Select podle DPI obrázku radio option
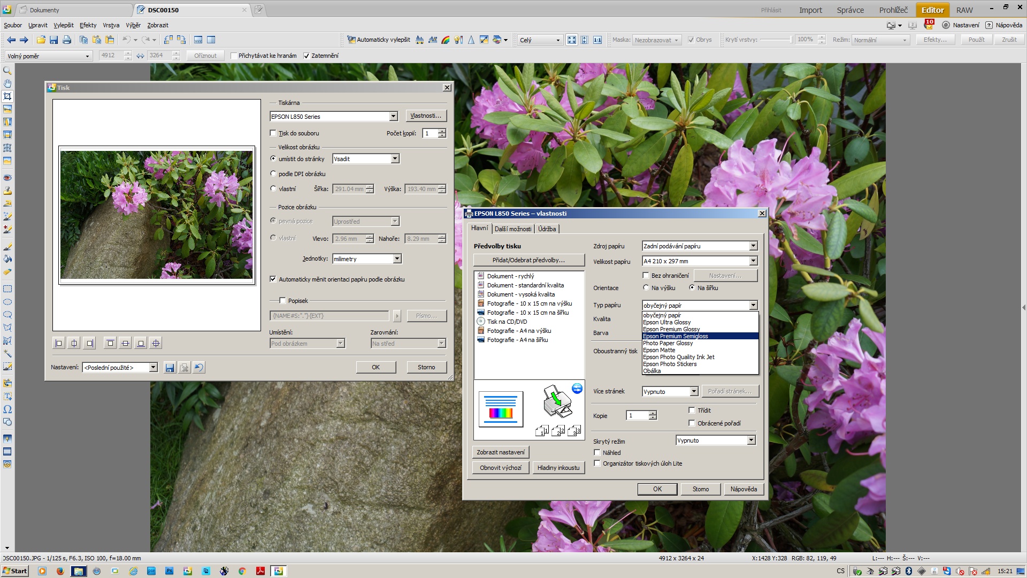 [273, 174]
